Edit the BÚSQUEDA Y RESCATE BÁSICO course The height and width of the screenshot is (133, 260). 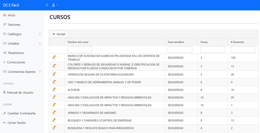coord(54,128)
